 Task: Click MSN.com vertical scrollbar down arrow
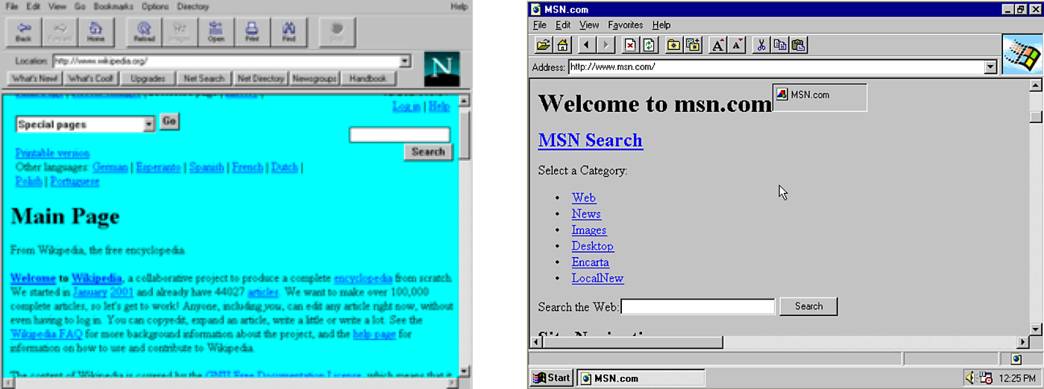coord(1035,329)
